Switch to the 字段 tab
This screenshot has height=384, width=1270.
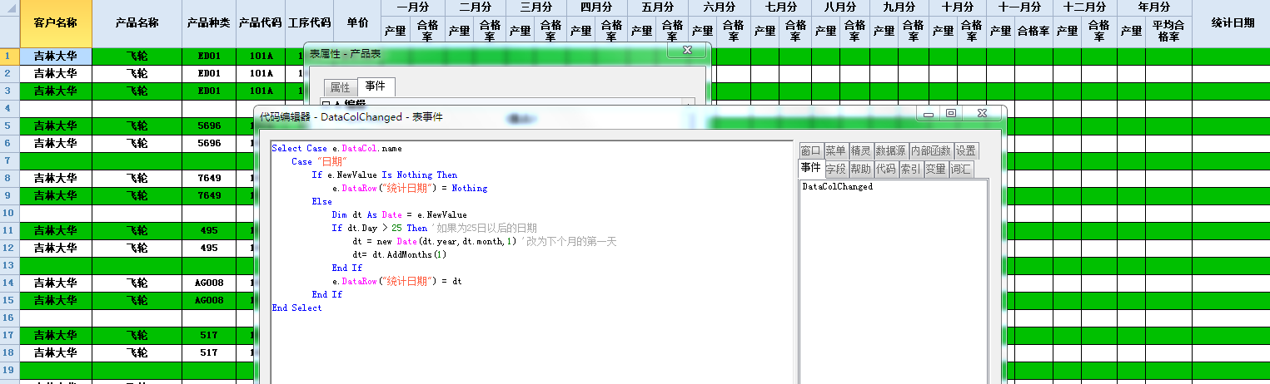pos(835,169)
